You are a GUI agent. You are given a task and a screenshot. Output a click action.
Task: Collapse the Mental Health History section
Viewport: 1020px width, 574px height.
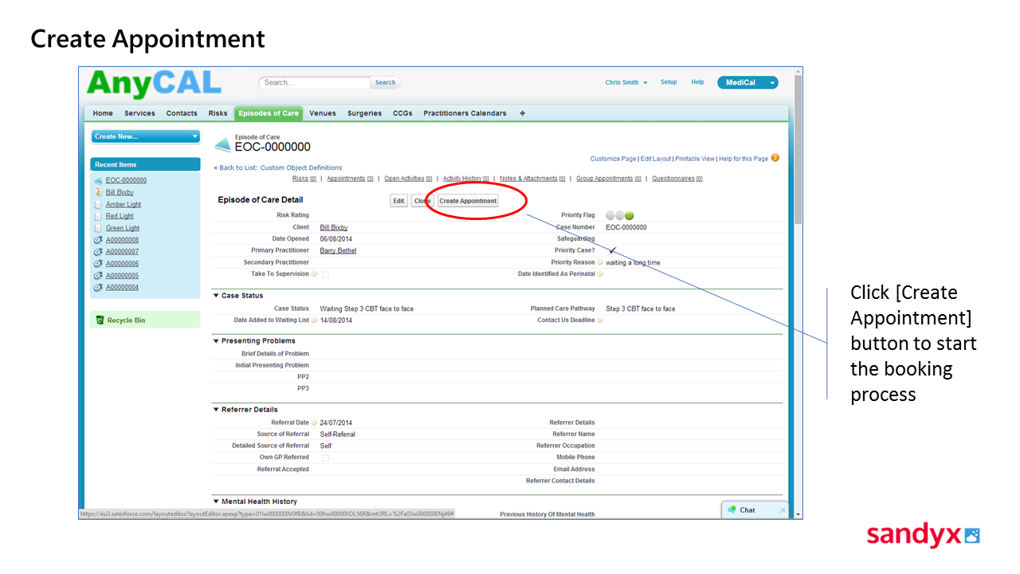pyautogui.click(x=216, y=501)
